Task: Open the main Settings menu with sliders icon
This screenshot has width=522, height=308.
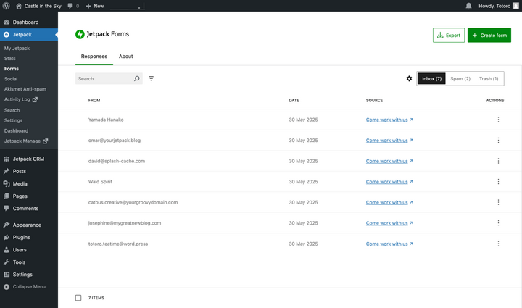Action: tap(28, 275)
